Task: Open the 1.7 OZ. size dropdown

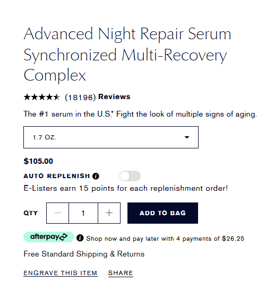Action: (111, 137)
